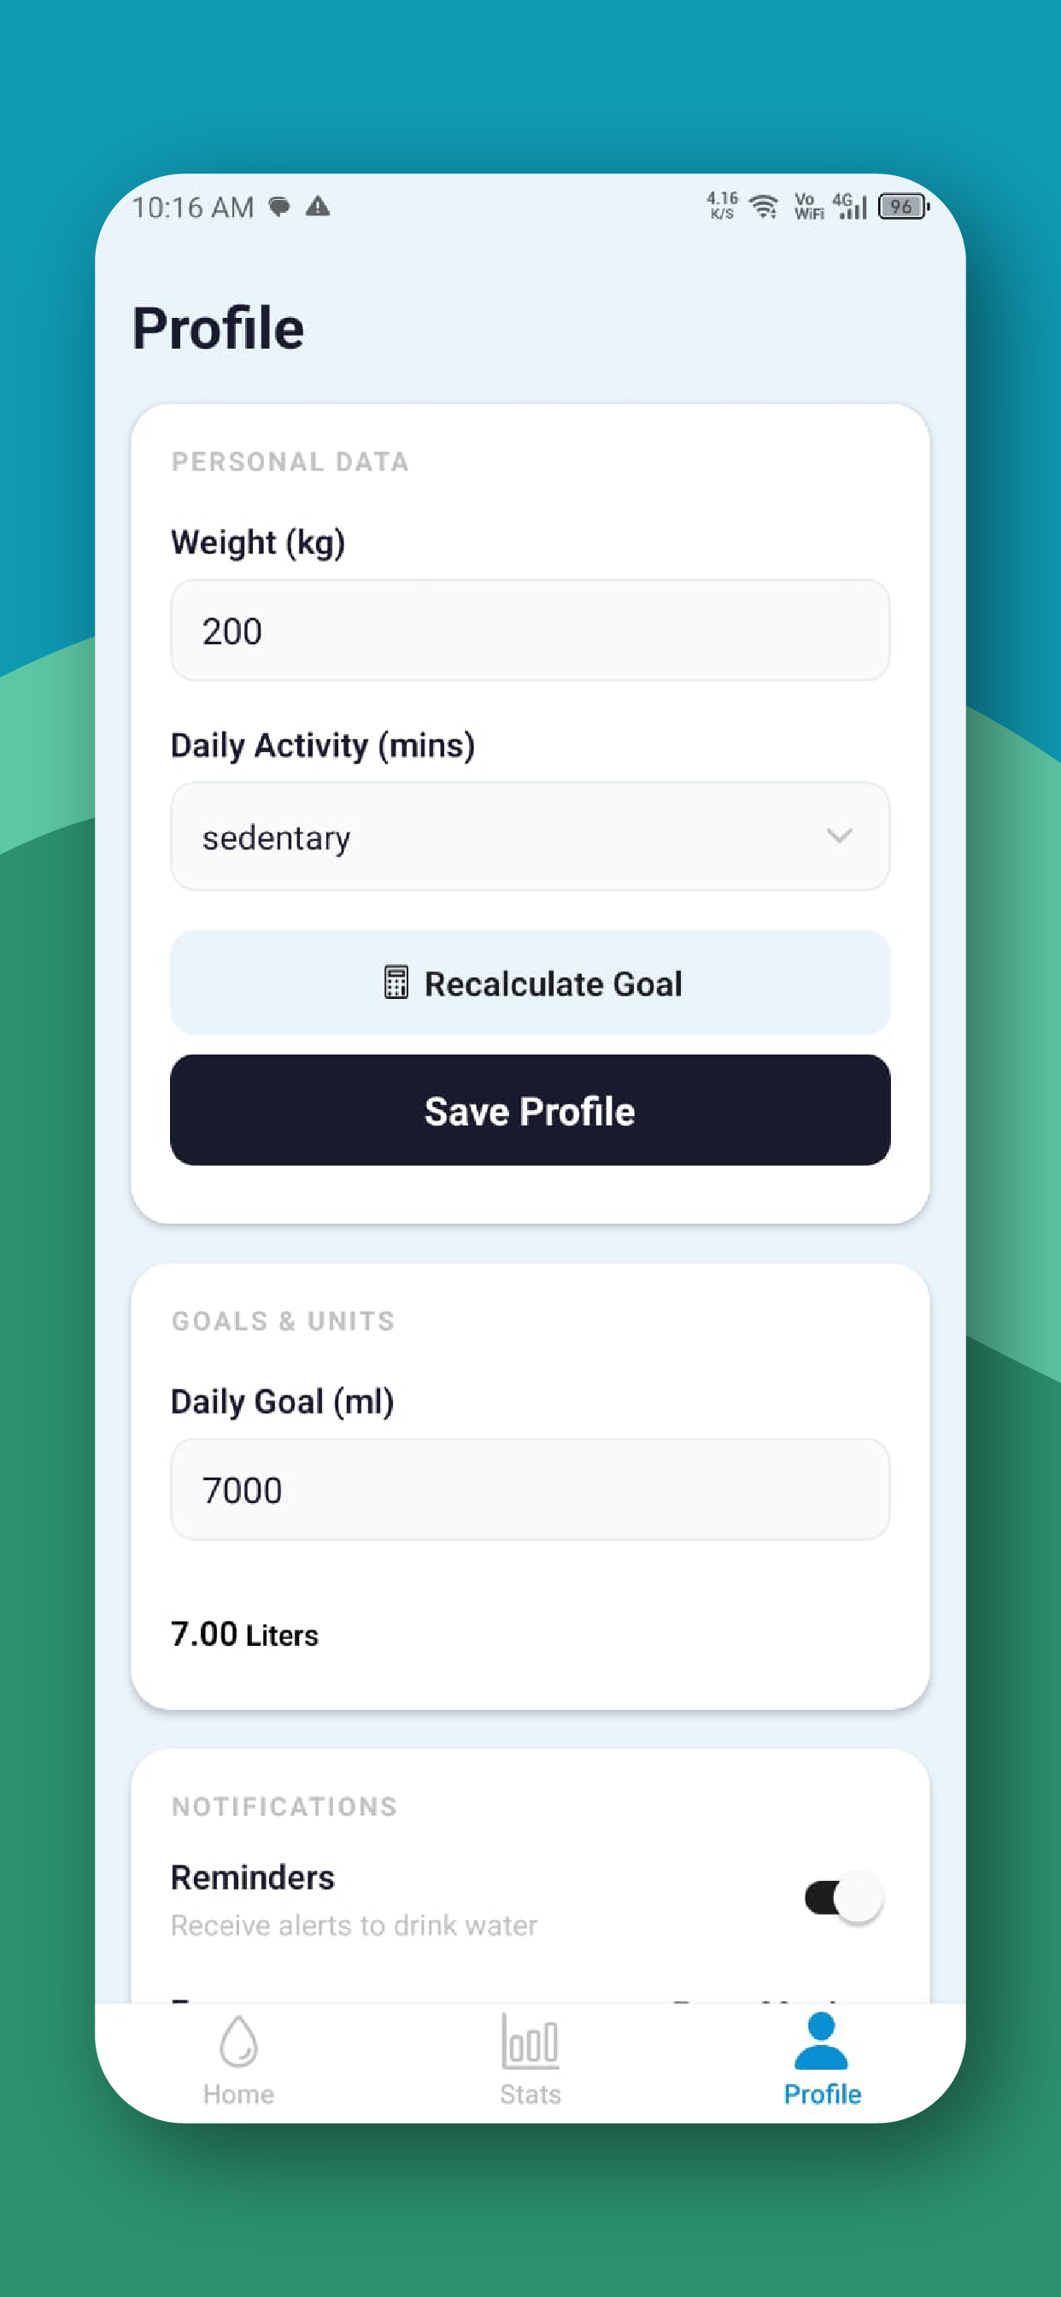
Task: Tap the warning triangle in the status bar
Action: coord(319,206)
